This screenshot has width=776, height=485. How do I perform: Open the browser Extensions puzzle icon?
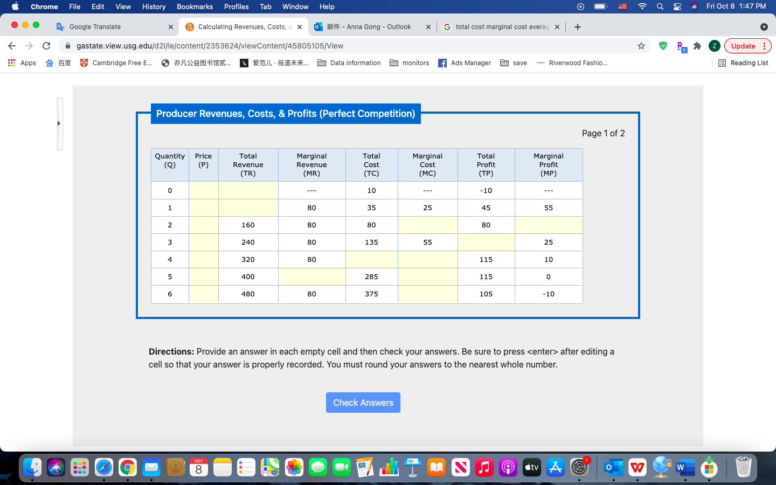tap(697, 46)
